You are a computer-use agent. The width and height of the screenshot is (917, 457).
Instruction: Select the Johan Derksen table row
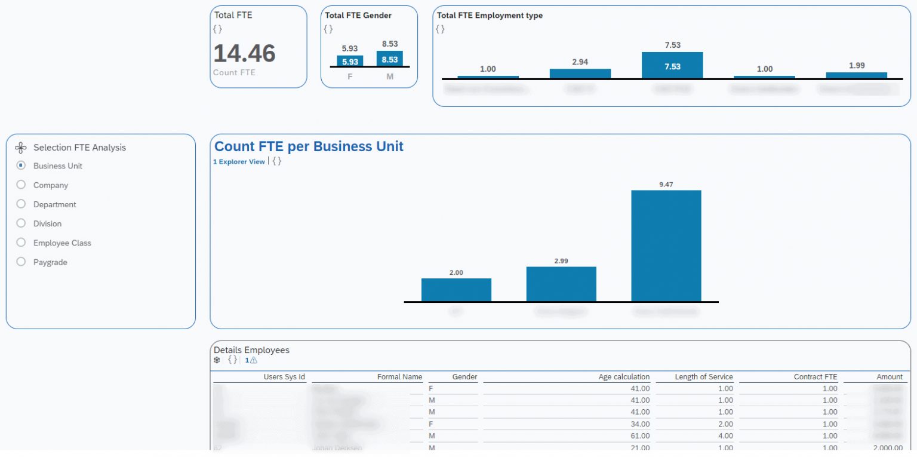tap(358, 447)
